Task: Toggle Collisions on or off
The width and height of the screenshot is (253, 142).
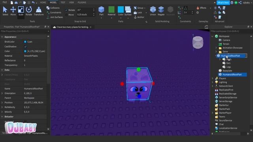Action: [x=53, y=8]
